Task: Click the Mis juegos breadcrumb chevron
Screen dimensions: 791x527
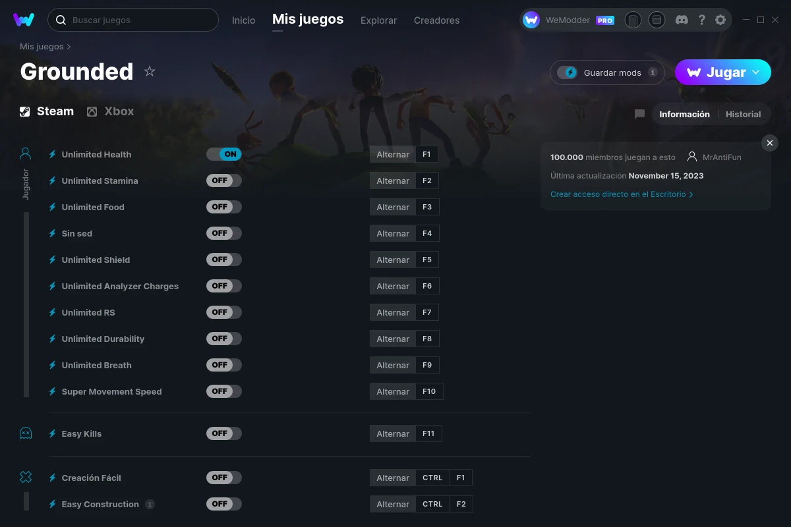Action: [69, 47]
